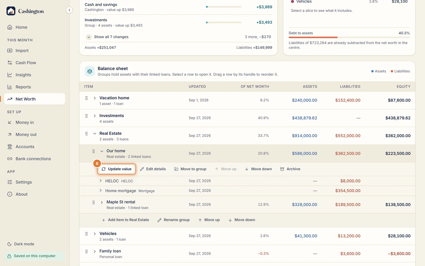Click the Home icon in the sidebar
Viewport: 425px width, 266px height.
(10, 27)
